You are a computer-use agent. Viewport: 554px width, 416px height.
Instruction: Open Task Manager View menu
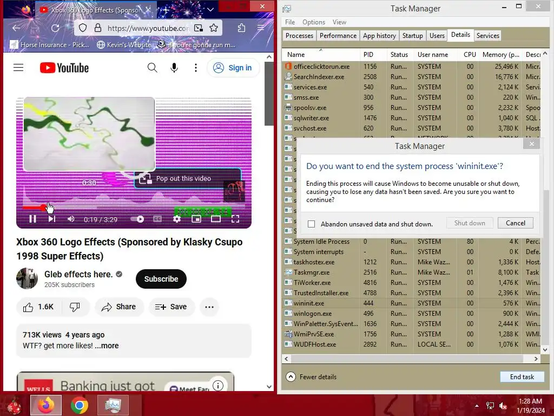click(x=339, y=22)
